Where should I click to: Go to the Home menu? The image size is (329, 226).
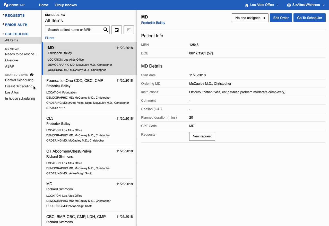coord(44,5)
